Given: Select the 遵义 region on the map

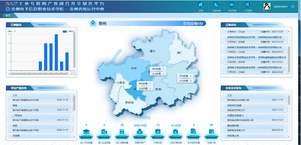Looking at the screenshot, I should [x=152, y=51].
